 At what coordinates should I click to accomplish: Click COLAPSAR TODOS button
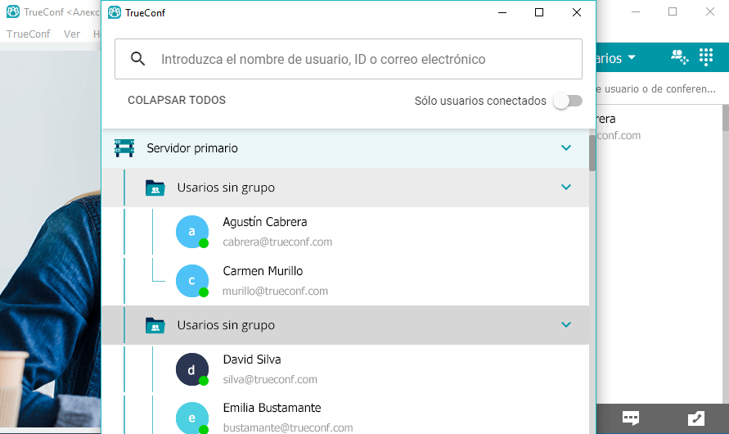tap(177, 100)
